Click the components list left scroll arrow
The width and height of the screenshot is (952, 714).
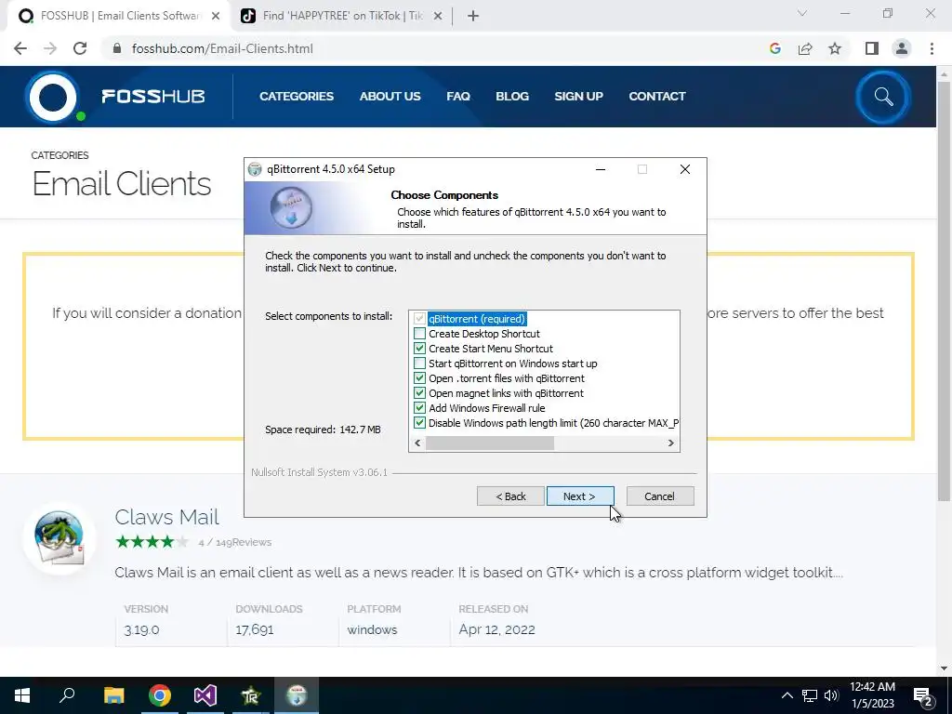click(x=417, y=443)
